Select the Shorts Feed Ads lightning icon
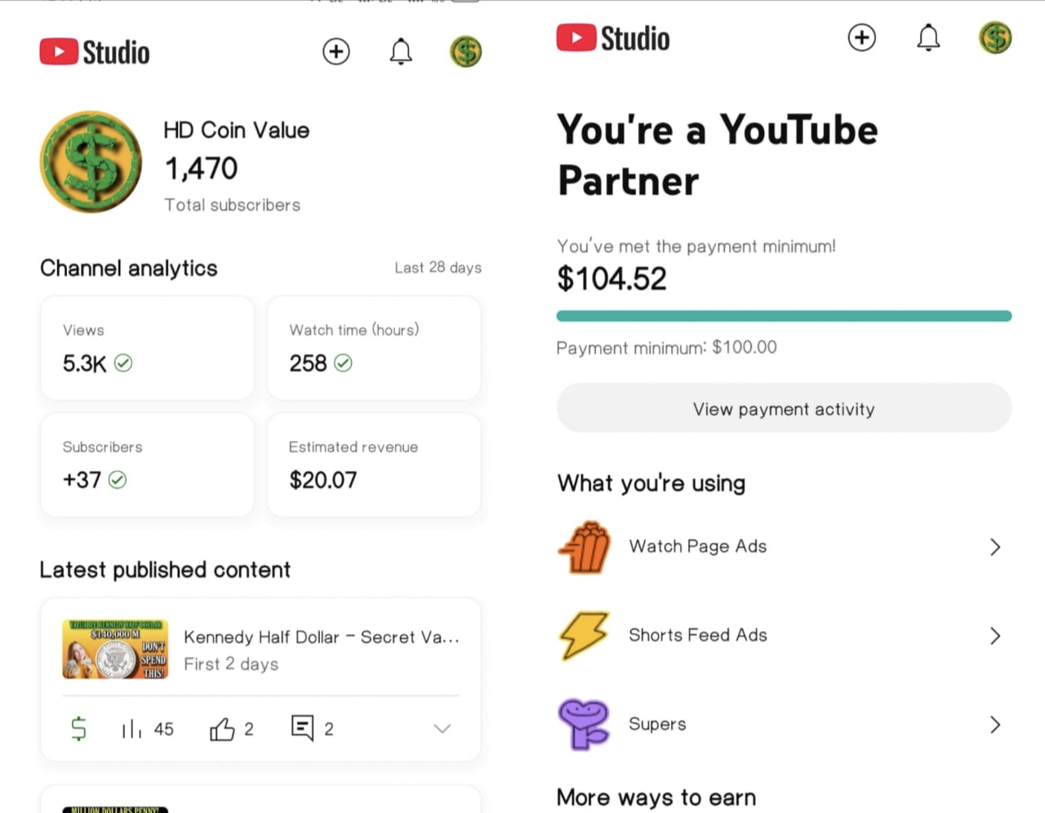 583,635
